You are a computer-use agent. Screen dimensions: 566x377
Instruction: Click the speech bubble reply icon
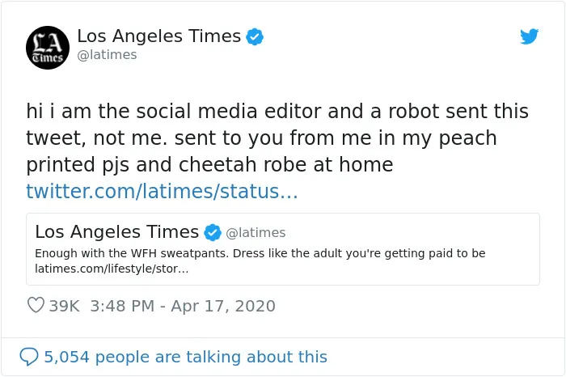pyautogui.click(x=29, y=357)
